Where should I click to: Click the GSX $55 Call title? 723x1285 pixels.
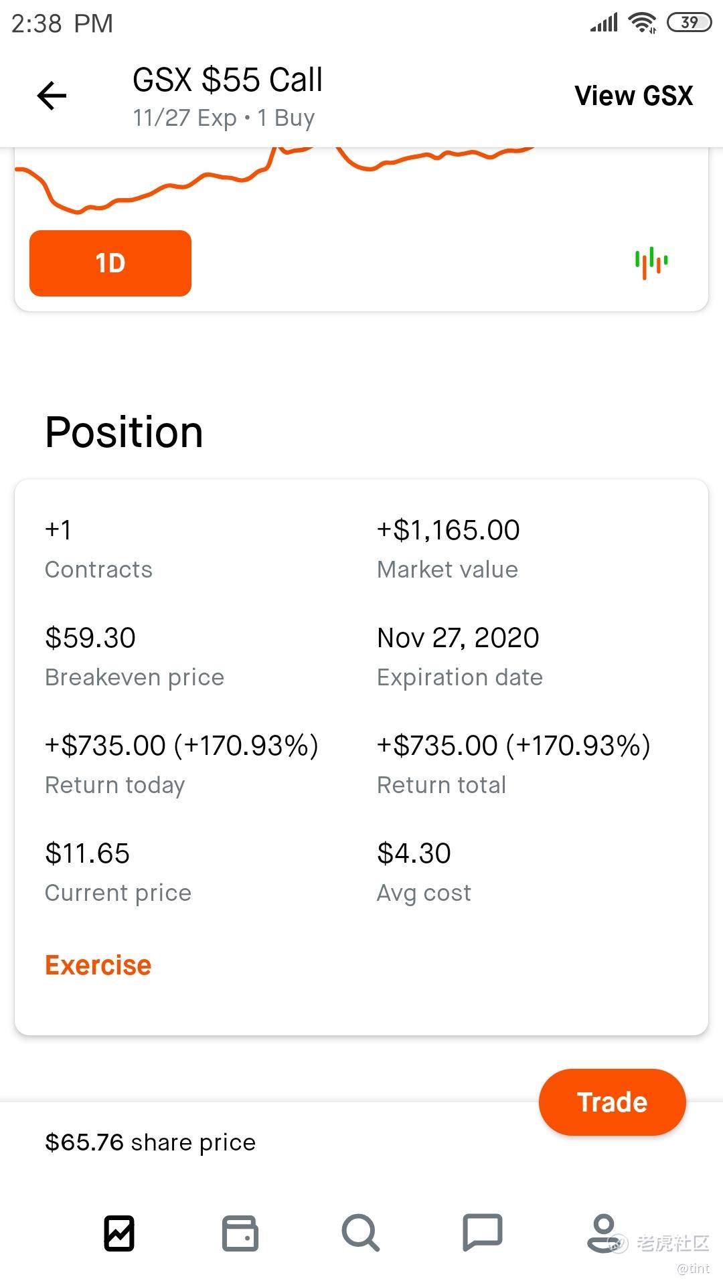point(228,80)
